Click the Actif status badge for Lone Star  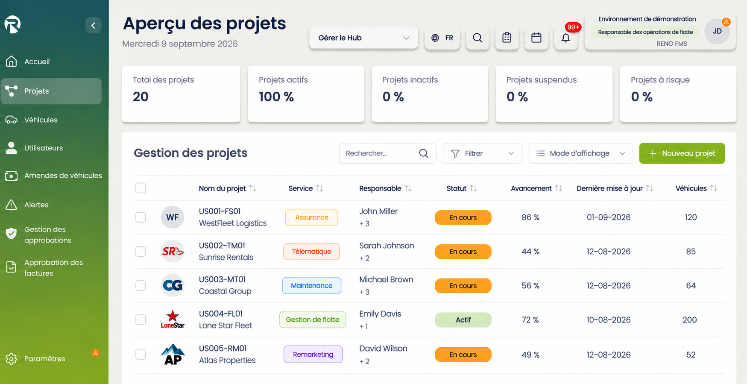[x=463, y=320]
